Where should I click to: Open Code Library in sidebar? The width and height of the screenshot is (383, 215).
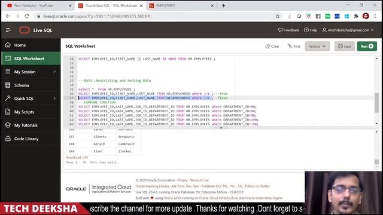pos(31,139)
